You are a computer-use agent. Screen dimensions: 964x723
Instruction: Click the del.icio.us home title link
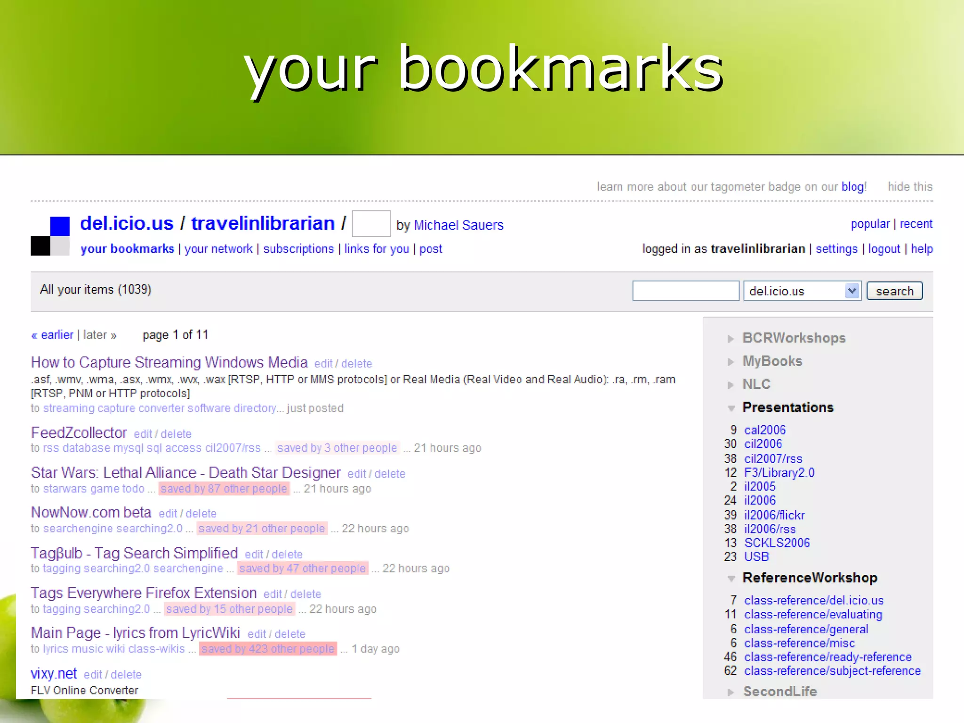[127, 223]
